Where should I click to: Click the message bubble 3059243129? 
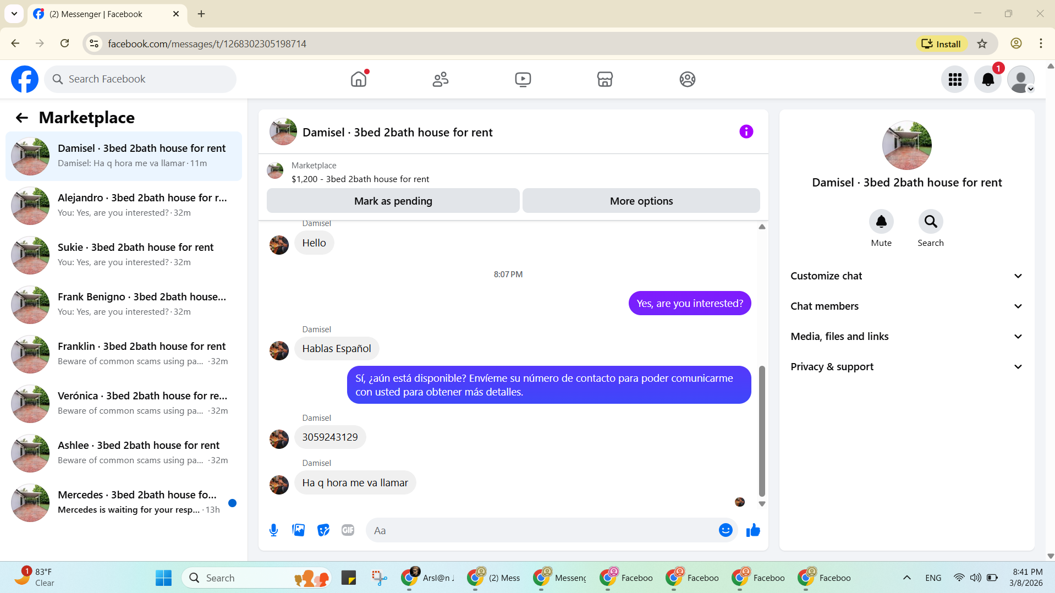330,437
